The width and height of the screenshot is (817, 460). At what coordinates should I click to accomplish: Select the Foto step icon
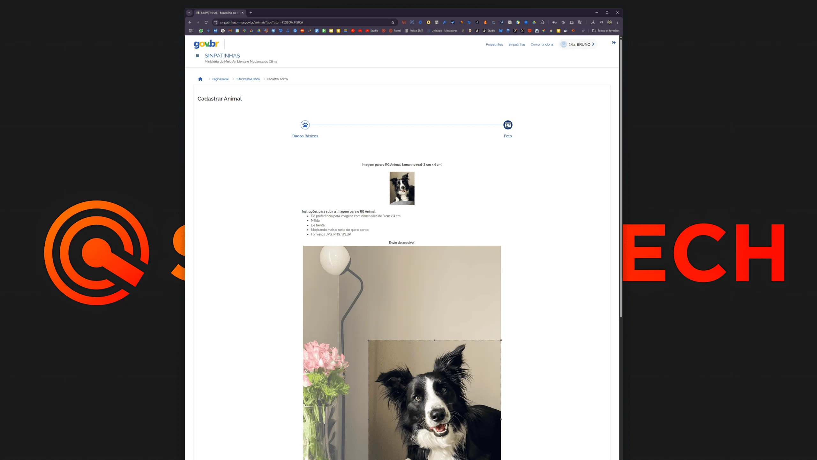tap(507, 125)
